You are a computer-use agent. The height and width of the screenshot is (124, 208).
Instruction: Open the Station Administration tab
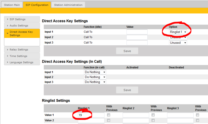68,5
